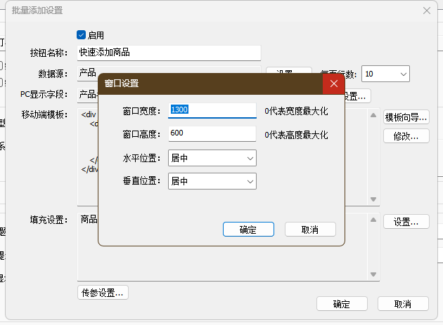Screen dimensions: 443x325
Task: Click scroll-down arrow in 填充设置 box
Action: point(373,273)
